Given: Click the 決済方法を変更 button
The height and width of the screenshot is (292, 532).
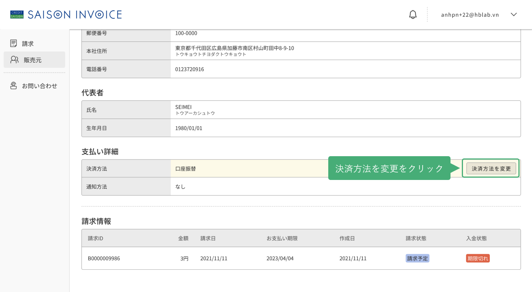Looking at the screenshot, I should (491, 169).
